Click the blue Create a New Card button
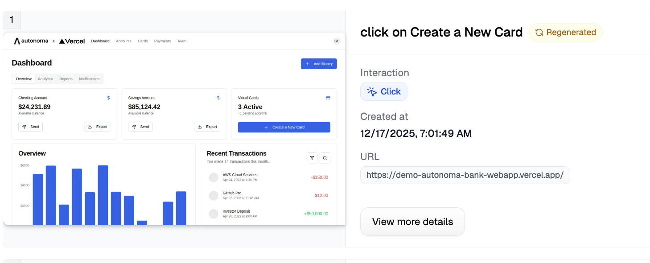Image resolution: width=650 pixels, height=263 pixels. (x=284, y=127)
